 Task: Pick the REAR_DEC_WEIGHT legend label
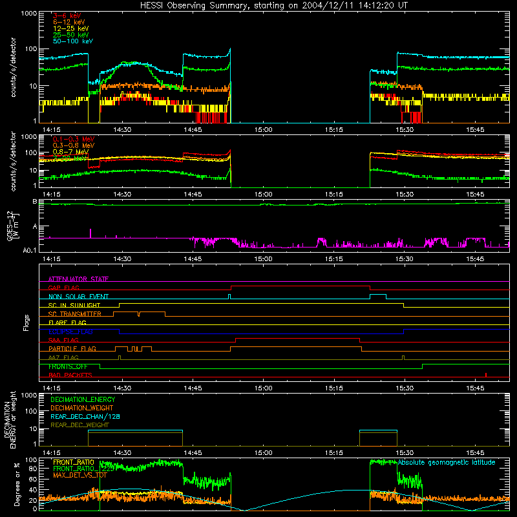click(x=79, y=425)
